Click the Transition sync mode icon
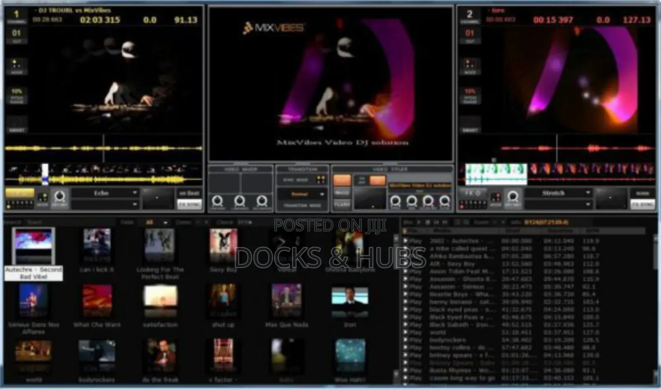Screen dimensions: 661x389 (321, 179)
